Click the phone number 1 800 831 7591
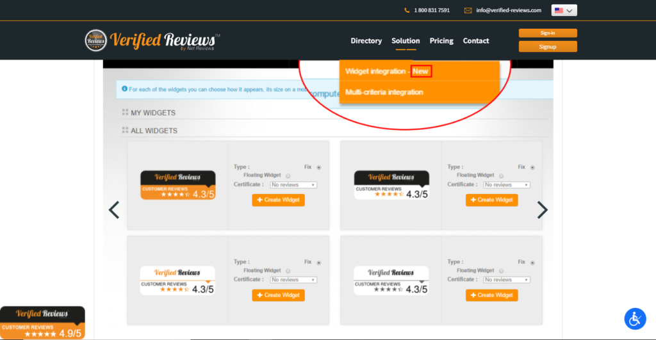Screen dimensions: 656x340 coord(432,10)
